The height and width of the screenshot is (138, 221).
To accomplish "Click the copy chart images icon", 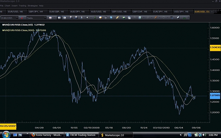I will 129,18.
